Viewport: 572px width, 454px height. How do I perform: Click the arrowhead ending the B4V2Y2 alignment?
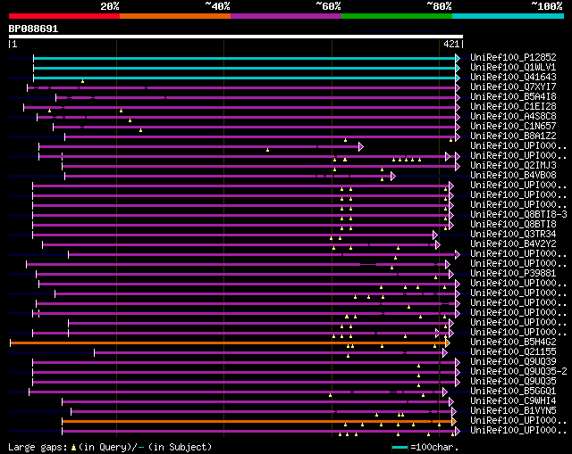pyautogui.click(x=437, y=245)
